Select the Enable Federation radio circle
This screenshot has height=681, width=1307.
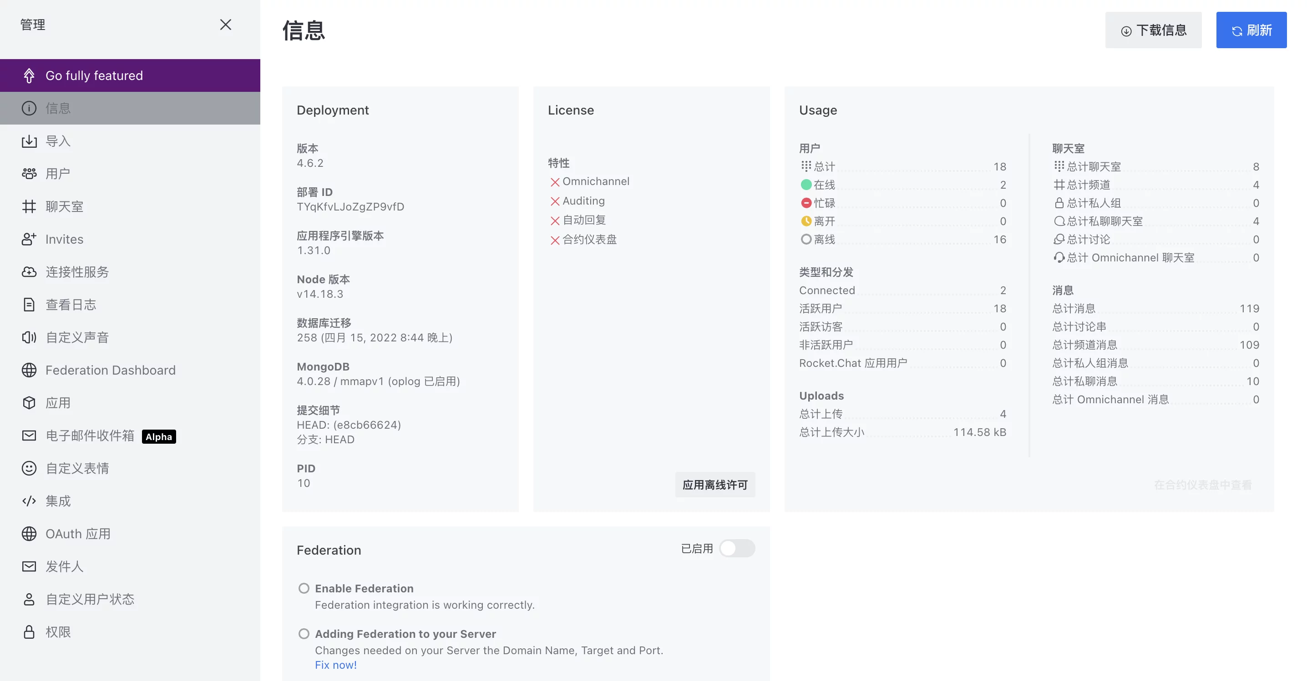(x=304, y=588)
